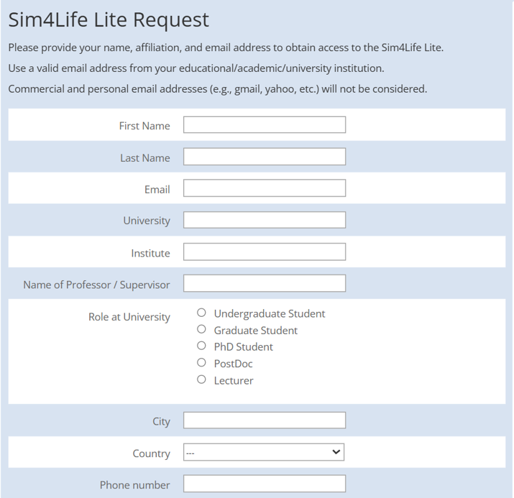Click the University text field
Viewport: 514px width, 498px height.
pos(264,220)
